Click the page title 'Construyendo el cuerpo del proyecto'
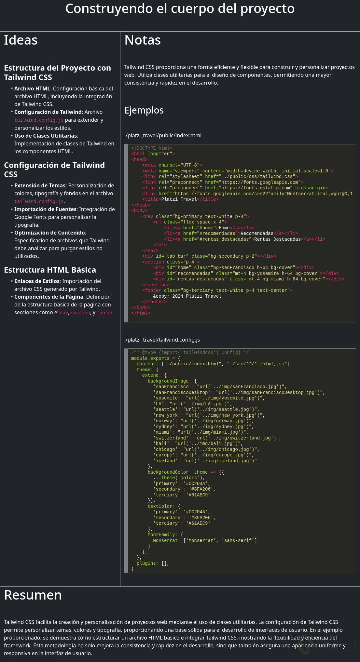Image resolution: width=360 pixels, height=662 pixels. pyautogui.click(x=180, y=9)
